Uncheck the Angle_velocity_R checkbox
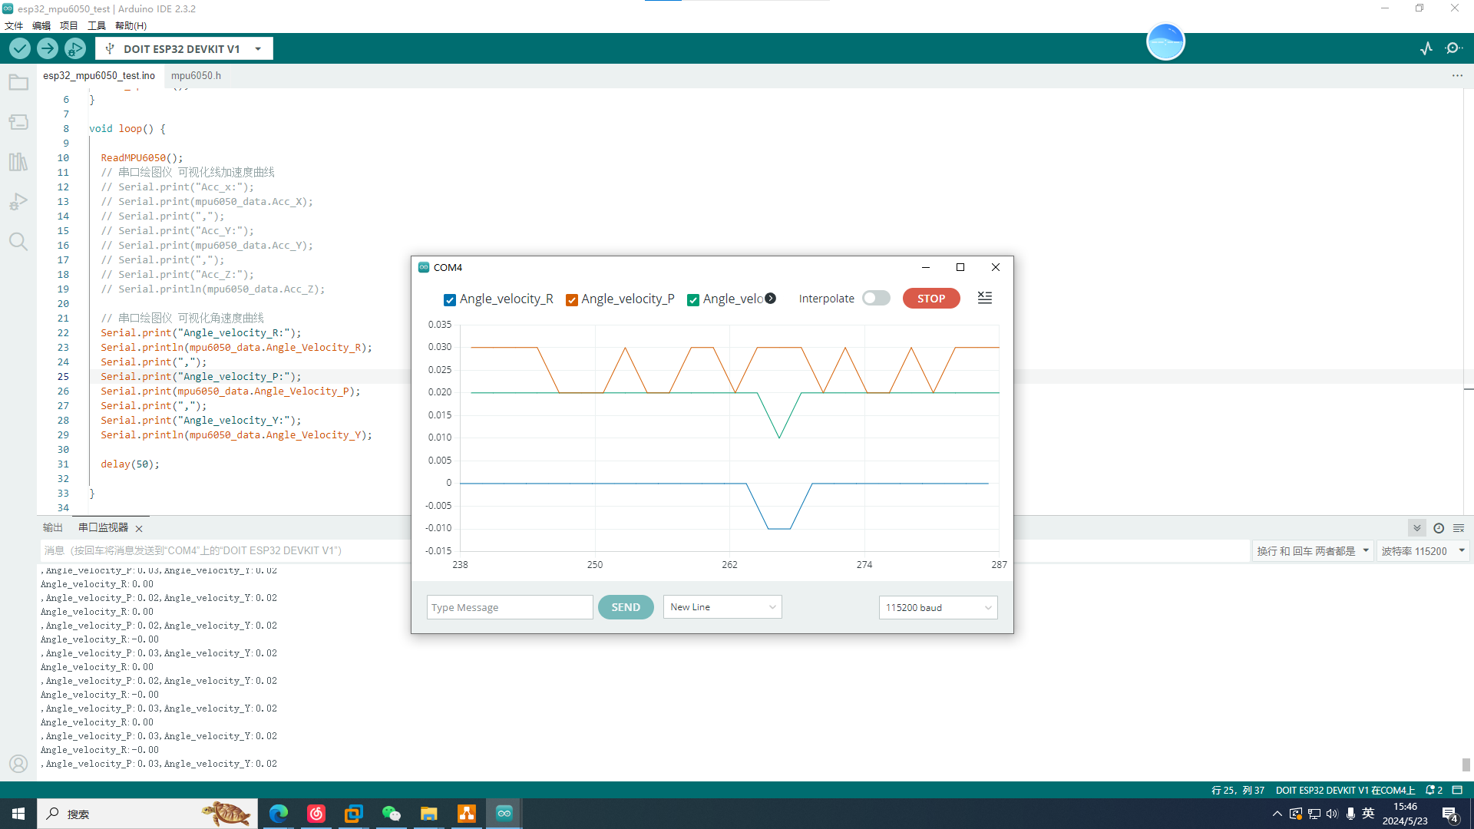Image resolution: width=1474 pixels, height=829 pixels. coord(450,299)
